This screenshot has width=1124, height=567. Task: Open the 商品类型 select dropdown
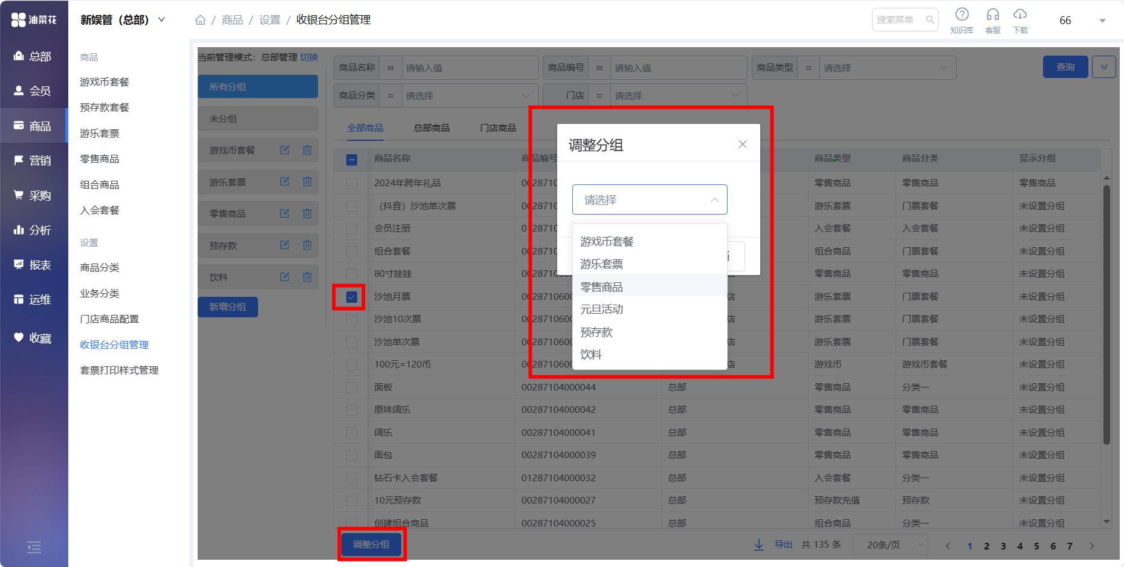tap(887, 68)
